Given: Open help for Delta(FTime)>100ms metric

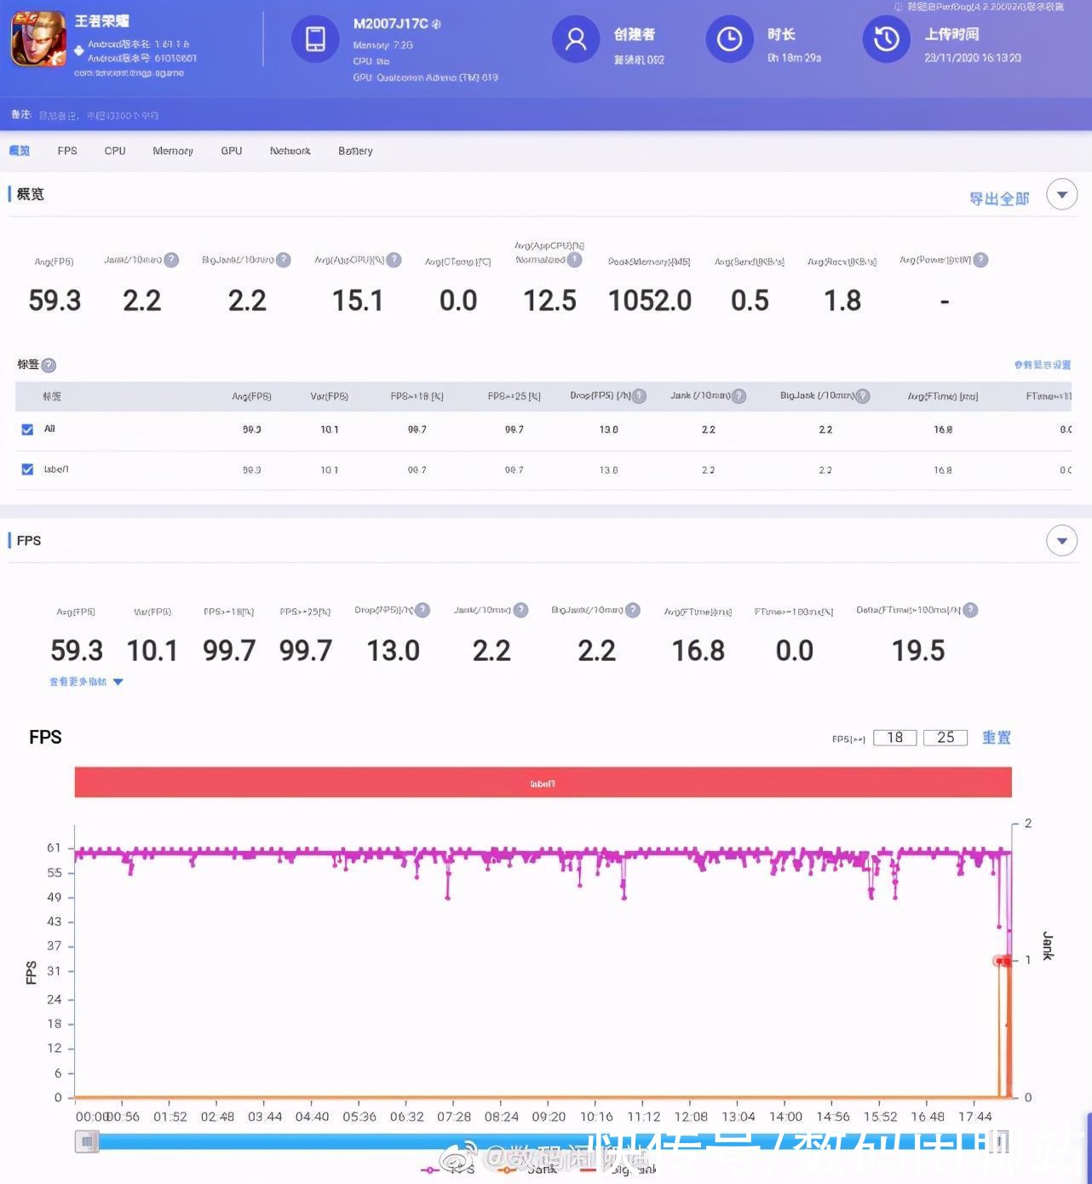Looking at the screenshot, I should [x=970, y=610].
